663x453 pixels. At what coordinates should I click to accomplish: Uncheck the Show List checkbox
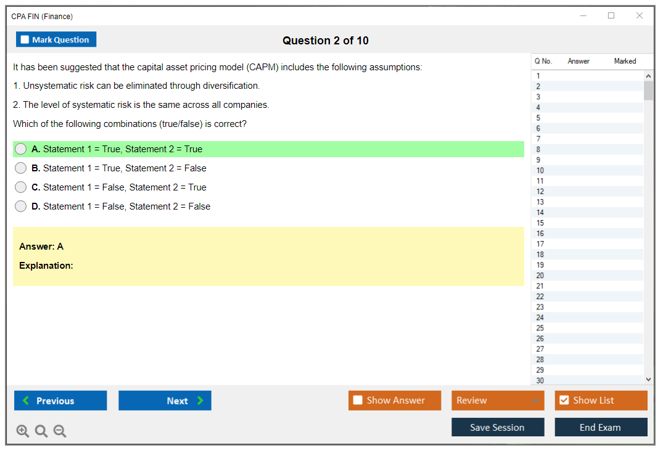pyautogui.click(x=564, y=401)
